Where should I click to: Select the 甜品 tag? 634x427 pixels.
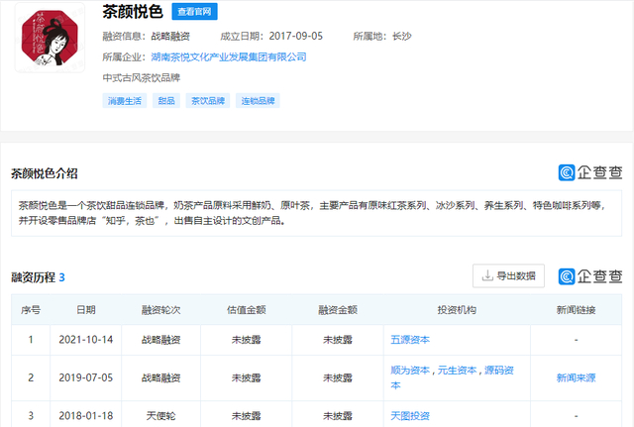(164, 100)
